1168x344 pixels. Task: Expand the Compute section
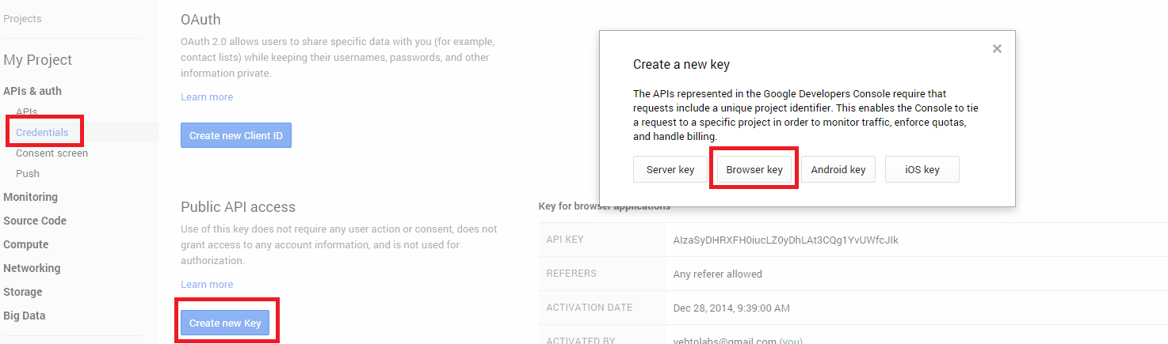[x=25, y=244]
